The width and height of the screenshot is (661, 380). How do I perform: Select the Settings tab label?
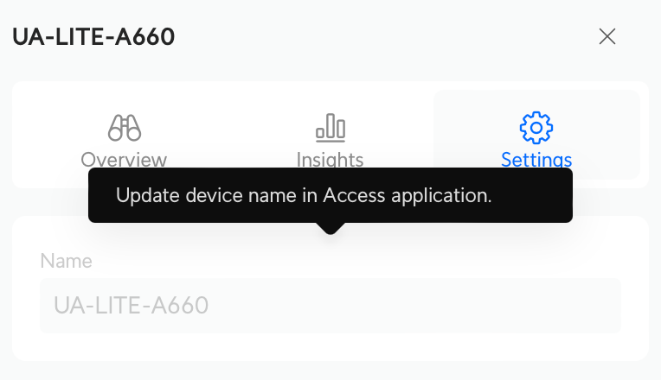[536, 160]
